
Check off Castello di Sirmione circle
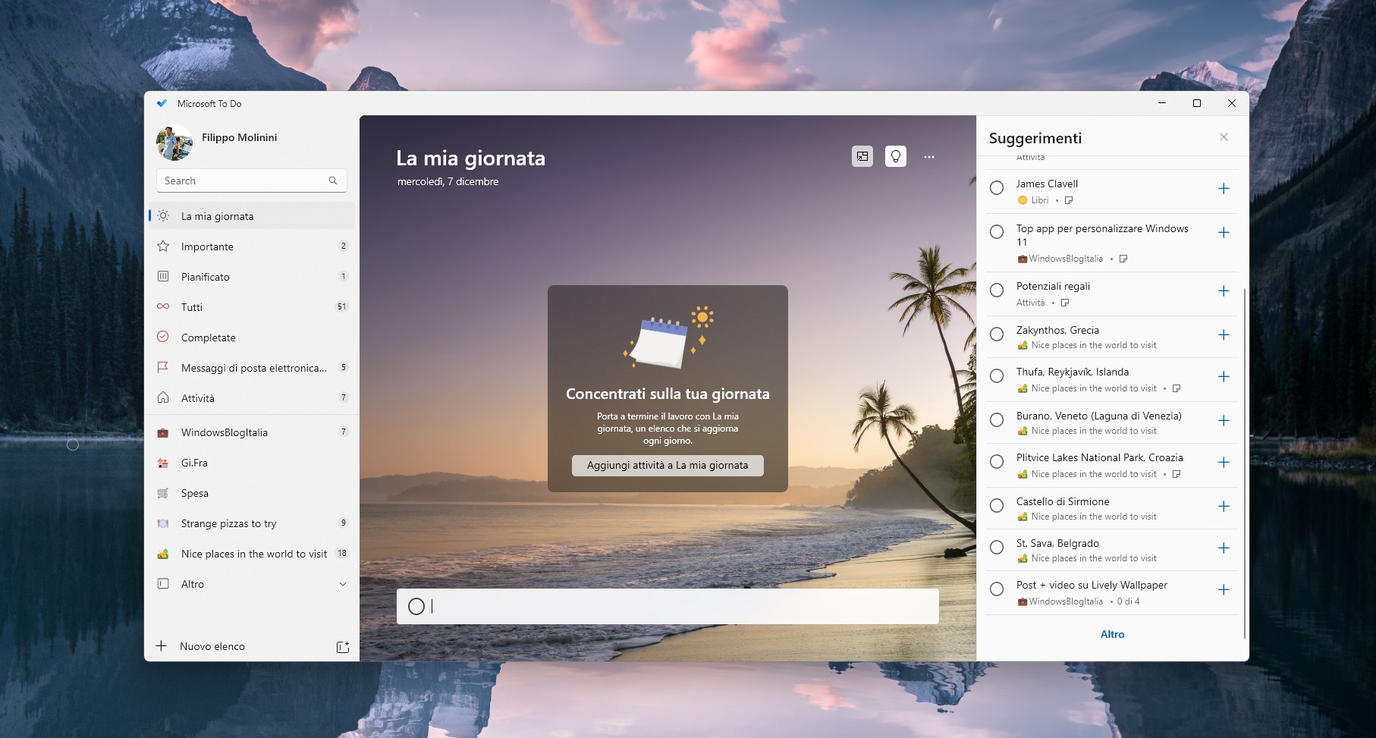[997, 506]
